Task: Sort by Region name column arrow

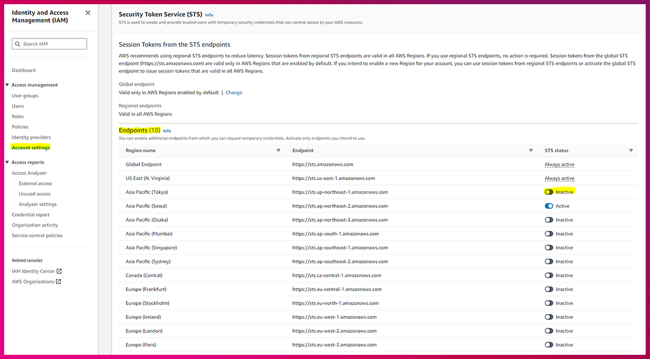Action: [279, 151]
